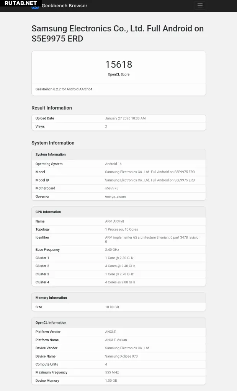Click the OpenCL Score label
Image resolution: width=237 pixels, height=391 pixels.
(119, 75)
